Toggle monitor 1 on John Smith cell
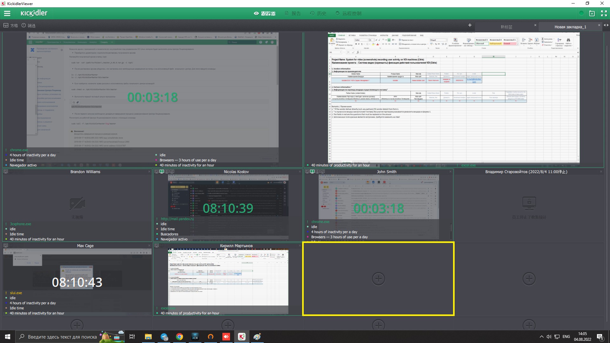610x343 pixels. [312, 171]
